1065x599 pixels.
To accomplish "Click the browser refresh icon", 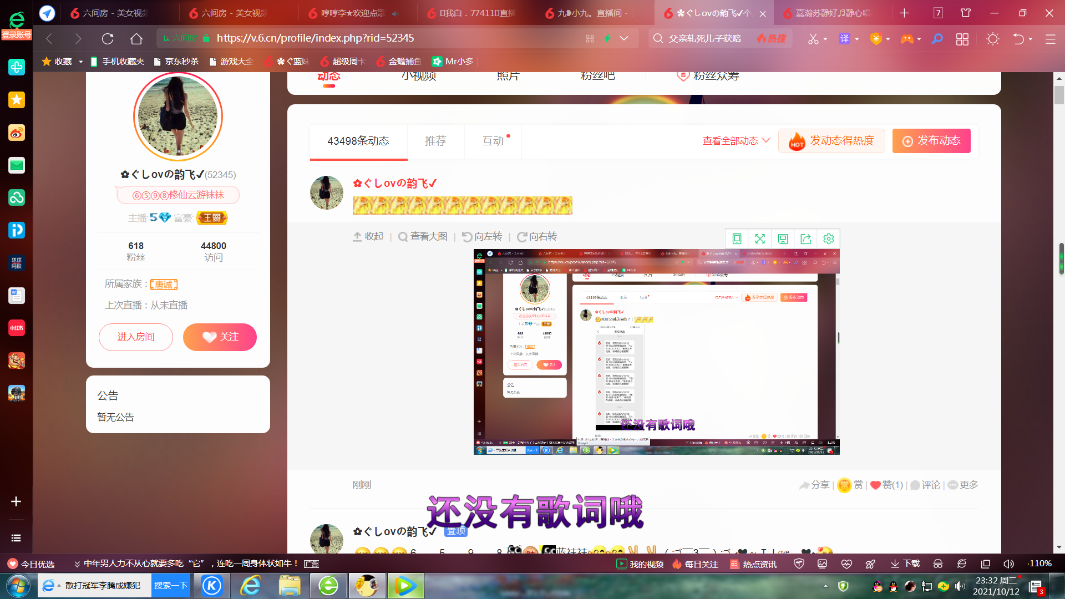I will click(108, 38).
